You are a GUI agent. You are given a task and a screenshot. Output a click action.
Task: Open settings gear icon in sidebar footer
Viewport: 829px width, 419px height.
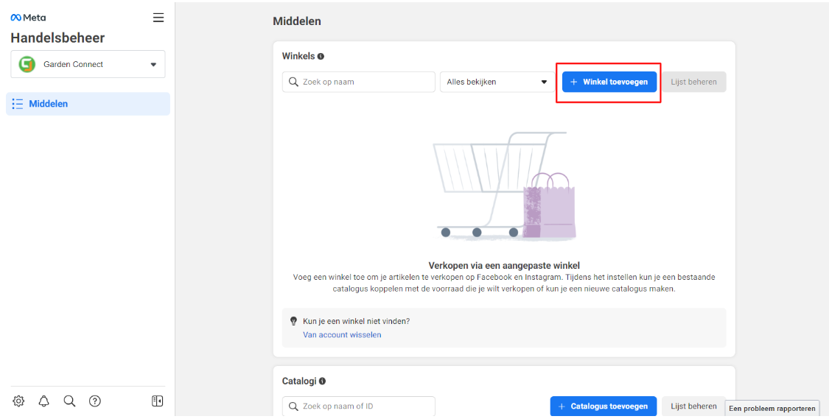pos(18,401)
